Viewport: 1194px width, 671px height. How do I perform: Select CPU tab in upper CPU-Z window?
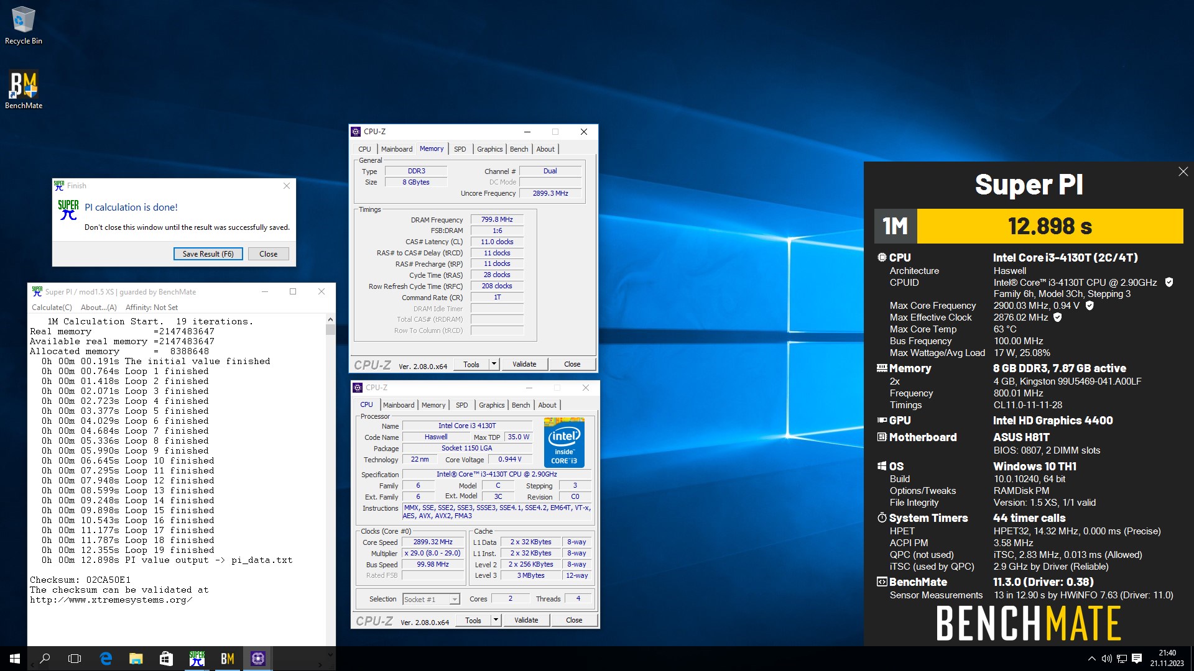point(364,149)
